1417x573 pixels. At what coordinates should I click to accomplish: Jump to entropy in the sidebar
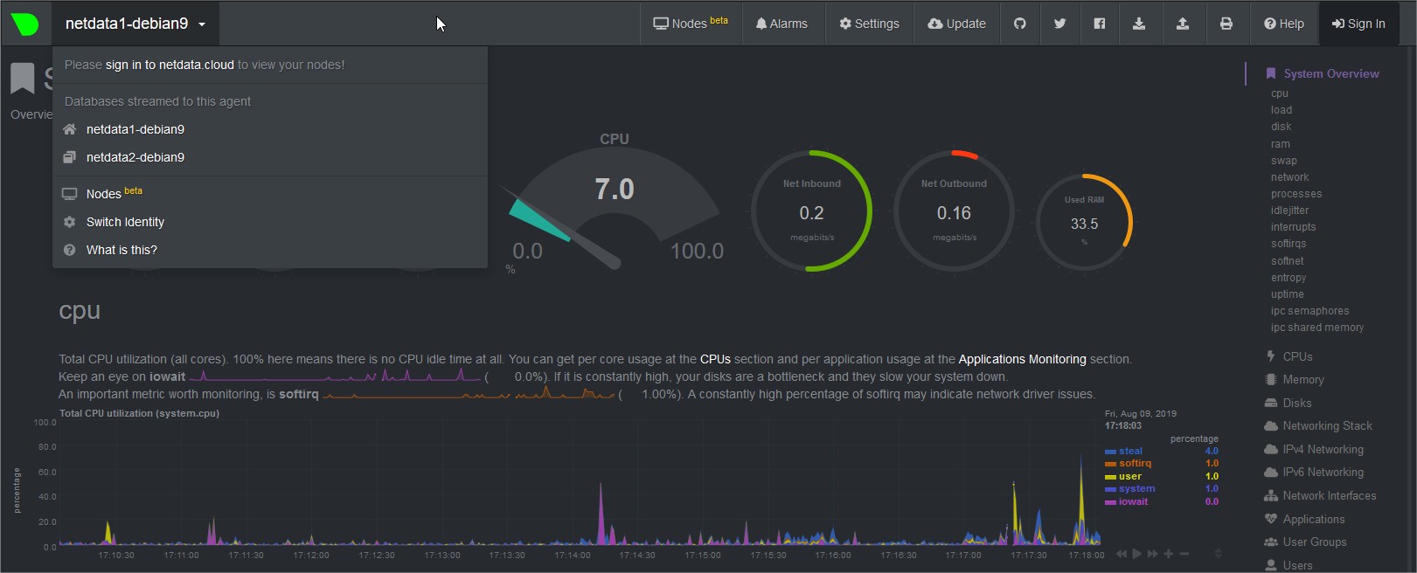point(1288,278)
